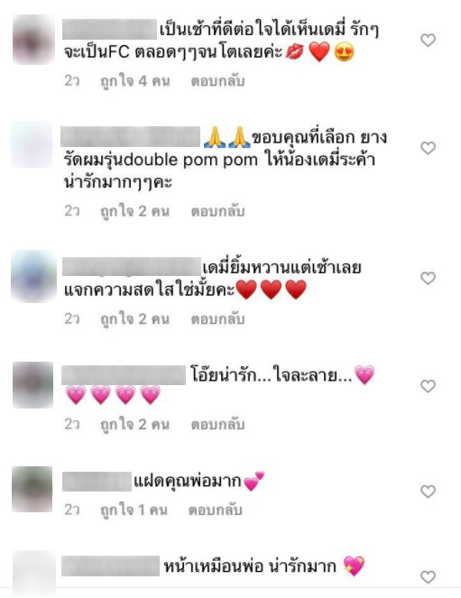Like the double pom pom comment

428,148
